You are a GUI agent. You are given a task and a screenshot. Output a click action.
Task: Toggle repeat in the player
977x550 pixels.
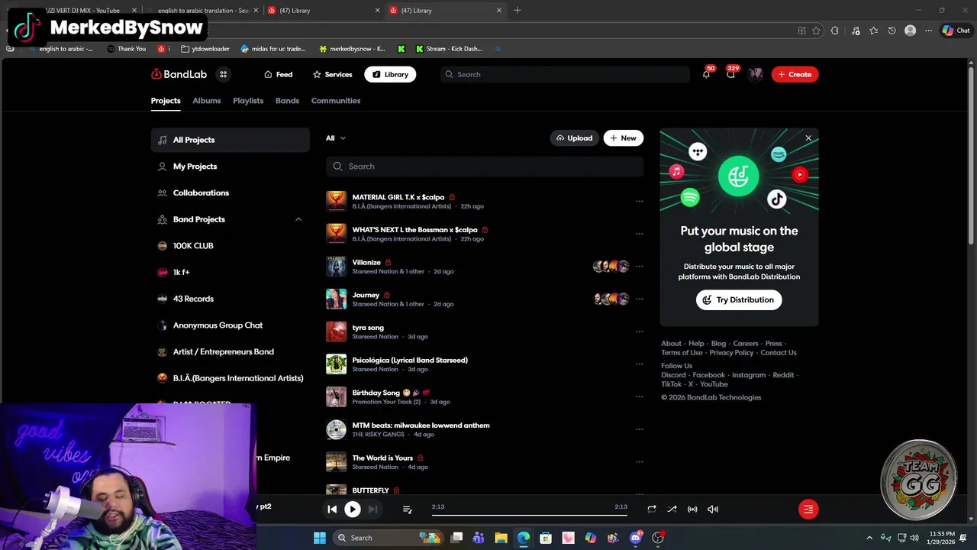click(652, 509)
